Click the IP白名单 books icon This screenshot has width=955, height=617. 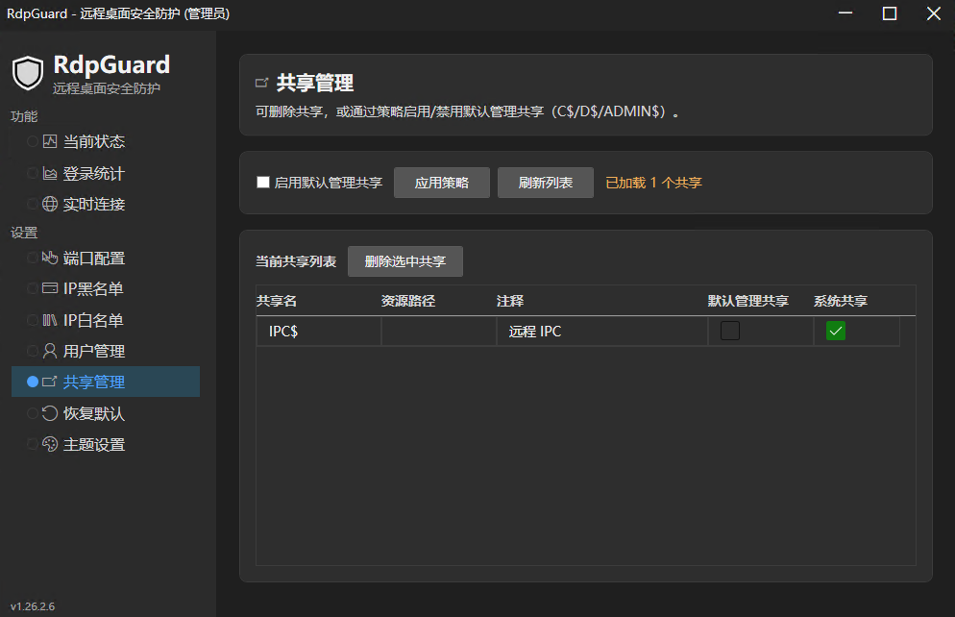tap(50, 320)
